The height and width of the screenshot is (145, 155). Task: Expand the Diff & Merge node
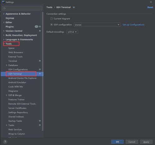(7, 95)
